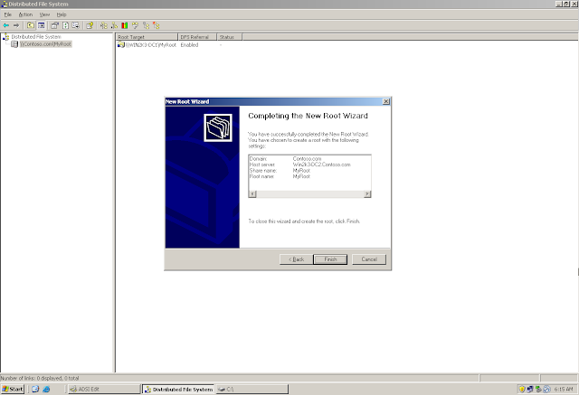579x395 pixels.
Task: Click the settings box left scroll arrow
Action: [252, 193]
